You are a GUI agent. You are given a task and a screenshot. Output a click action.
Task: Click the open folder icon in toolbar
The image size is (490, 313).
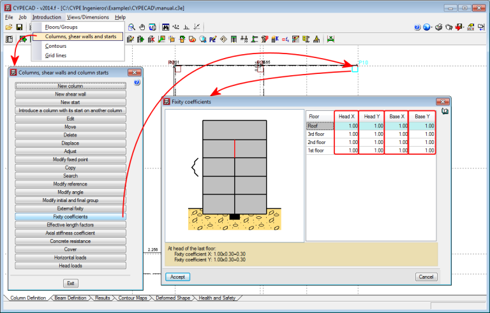pos(9,27)
